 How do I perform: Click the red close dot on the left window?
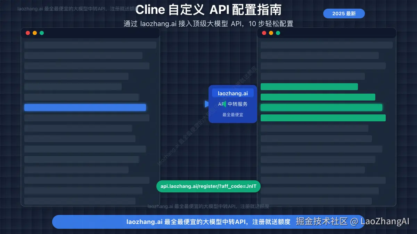[28, 33]
